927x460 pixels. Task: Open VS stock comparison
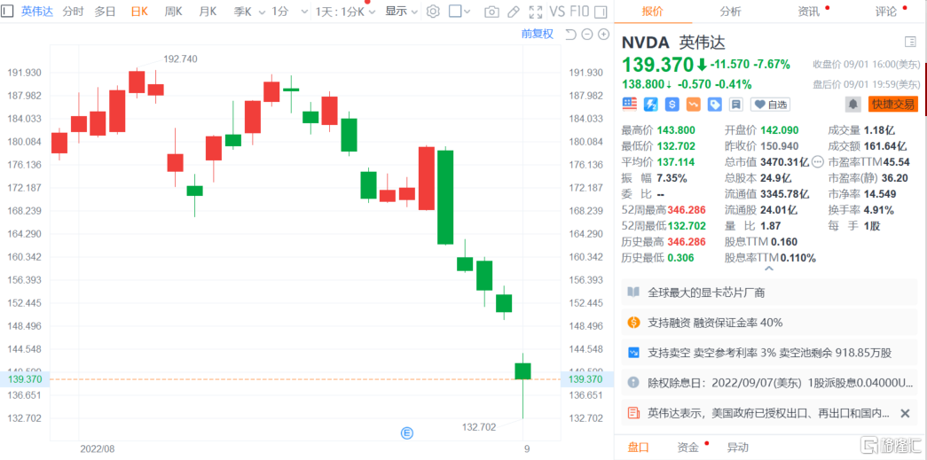coord(557,12)
